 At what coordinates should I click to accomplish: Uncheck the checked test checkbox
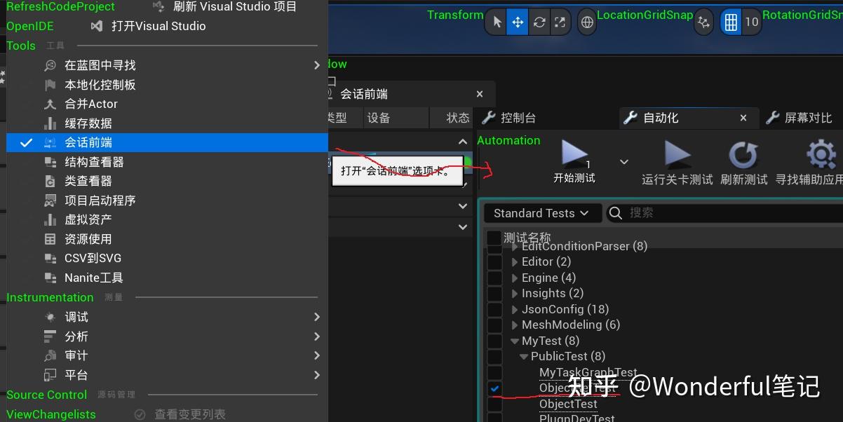pos(494,388)
